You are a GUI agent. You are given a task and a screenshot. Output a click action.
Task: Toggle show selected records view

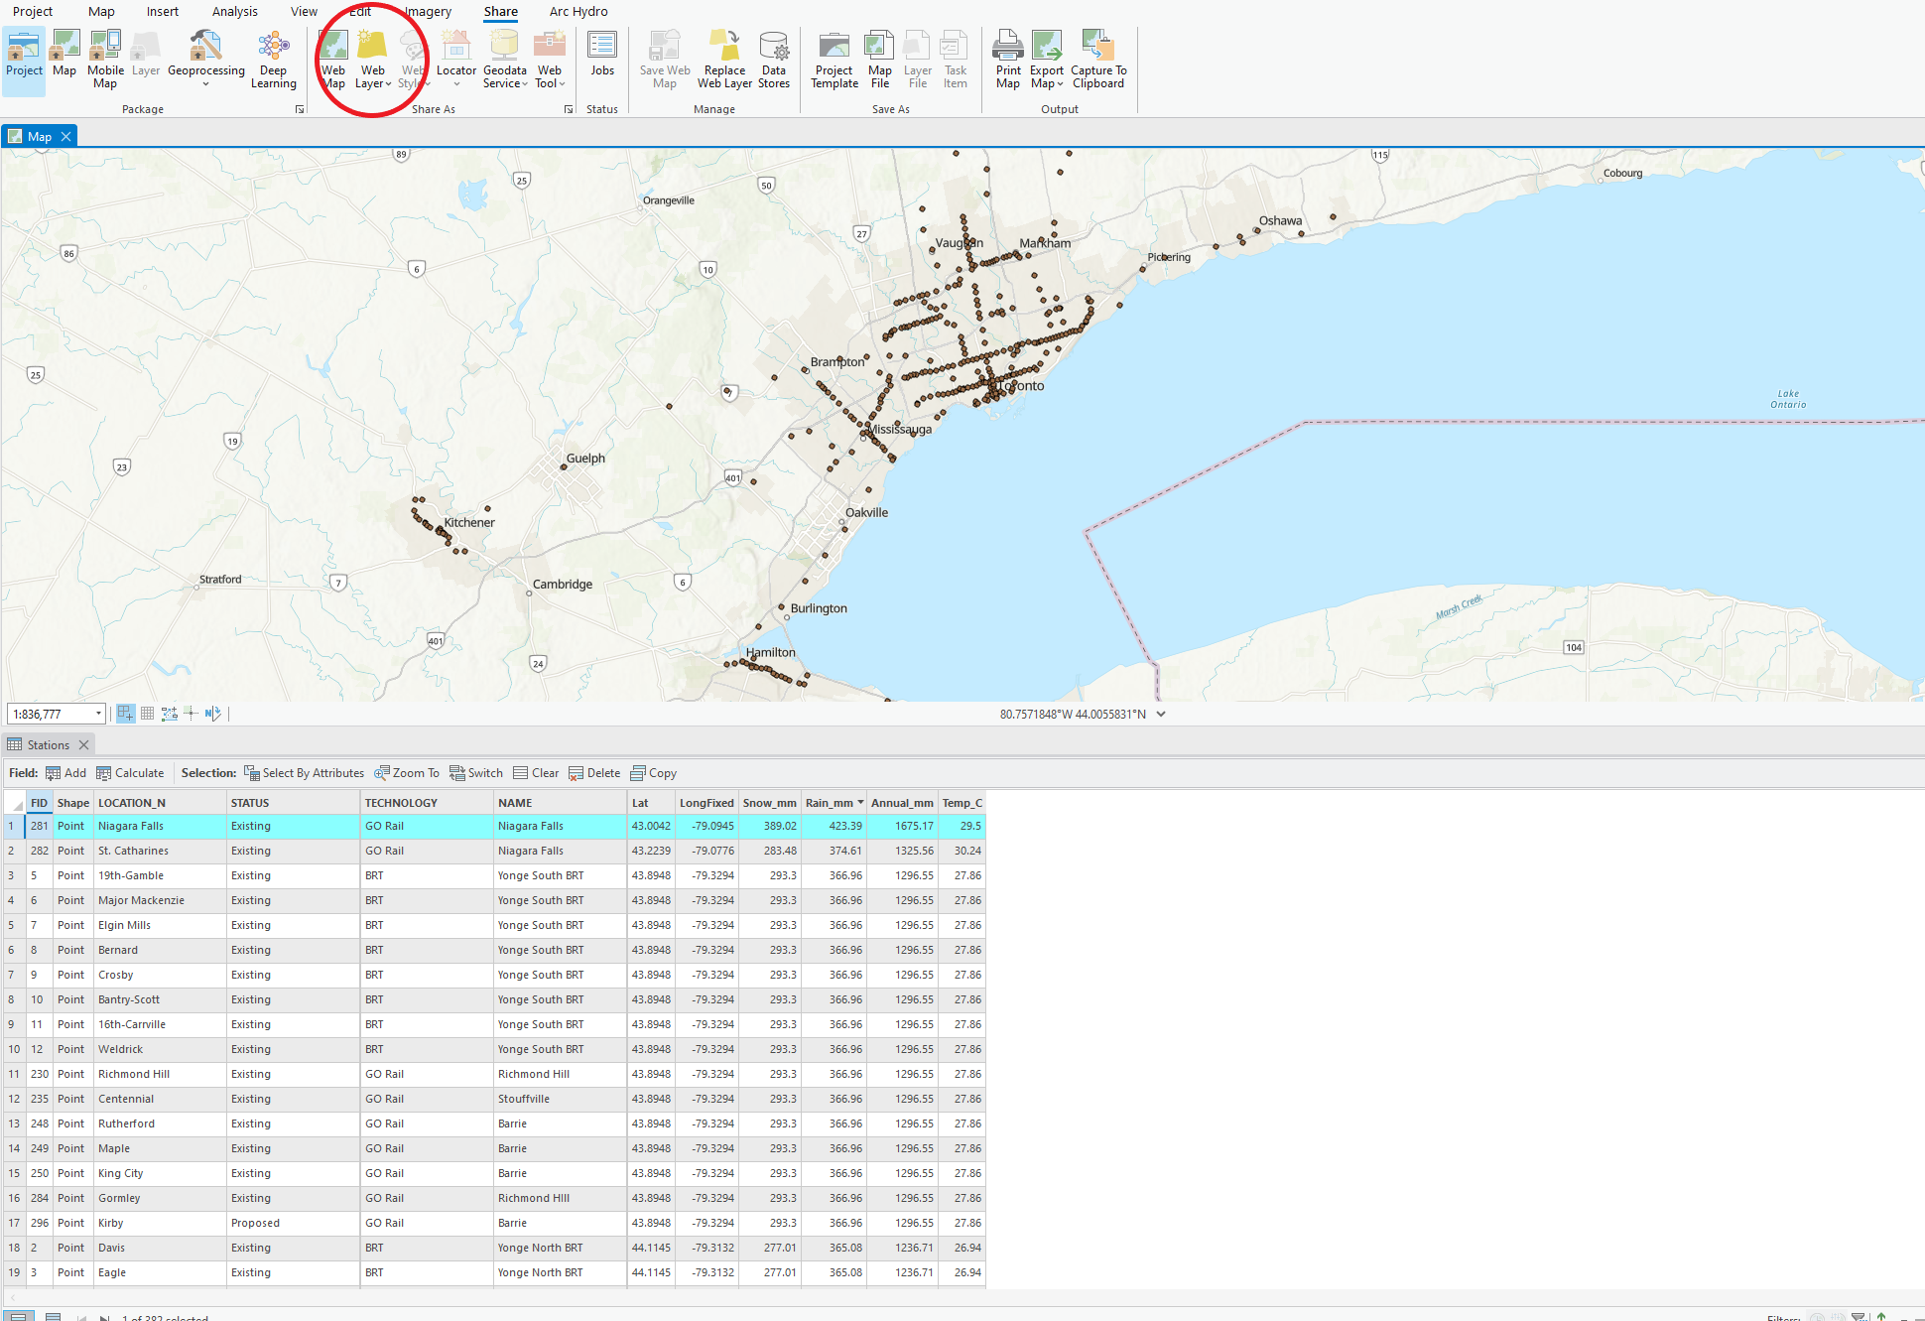(x=53, y=1316)
